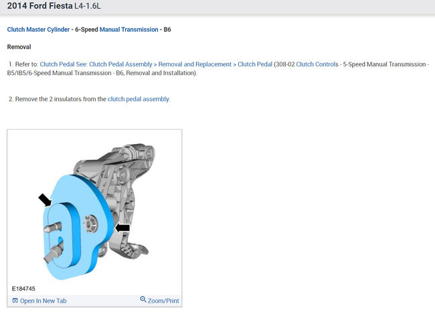Open the Manual Transmission header link

[x=128, y=29]
